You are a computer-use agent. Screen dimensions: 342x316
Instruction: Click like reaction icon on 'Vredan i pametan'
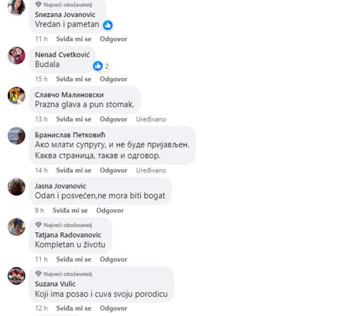point(108,25)
